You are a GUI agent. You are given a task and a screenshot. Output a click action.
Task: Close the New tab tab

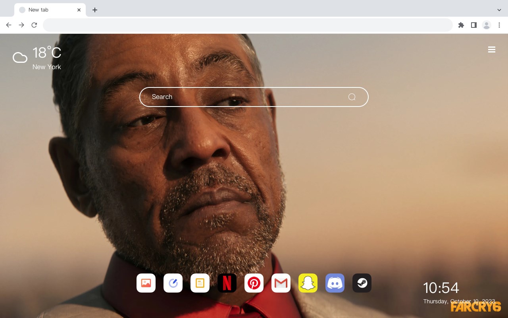[79, 10]
